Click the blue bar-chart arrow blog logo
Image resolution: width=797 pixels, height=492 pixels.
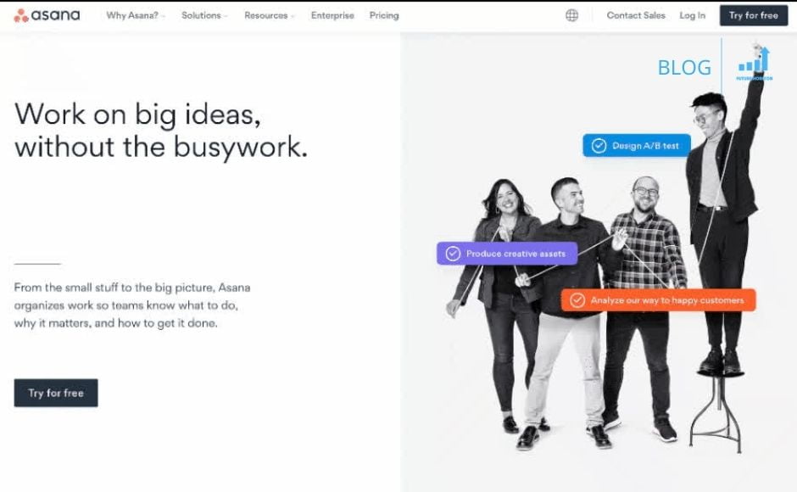click(x=755, y=63)
